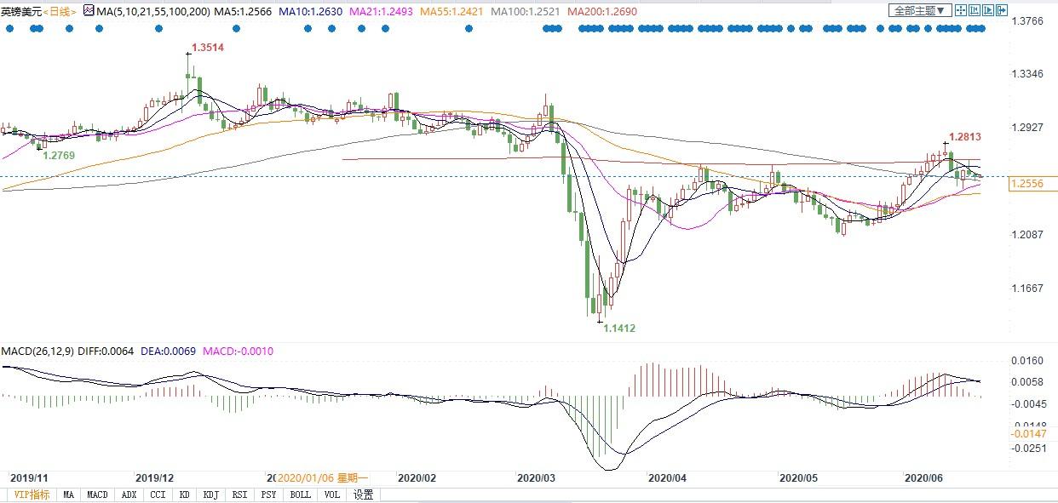Viewport: 1058px width, 503px height.
Task: Select the KDJ indicator tab
Action: [x=210, y=494]
